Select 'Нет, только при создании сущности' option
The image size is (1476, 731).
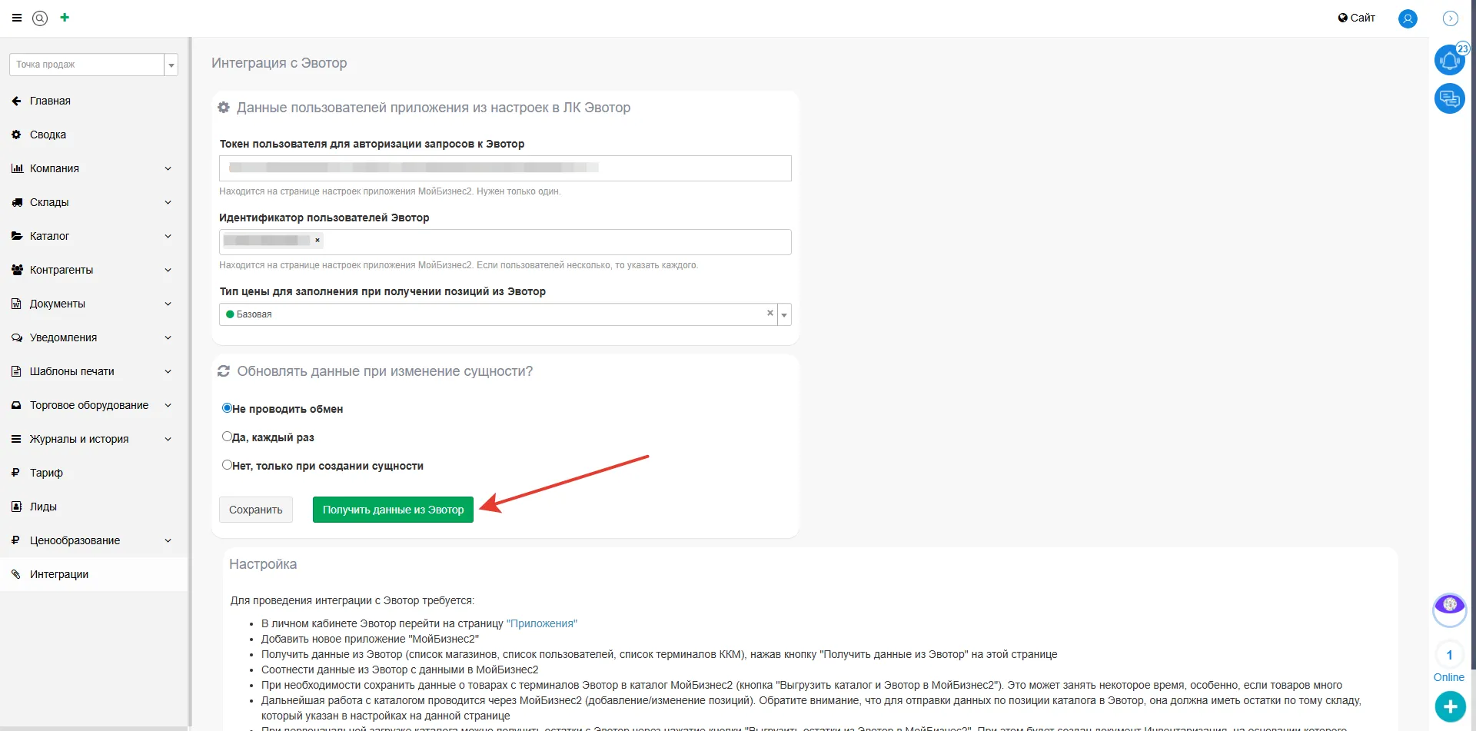pyautogui.click(x=227, y=465)
